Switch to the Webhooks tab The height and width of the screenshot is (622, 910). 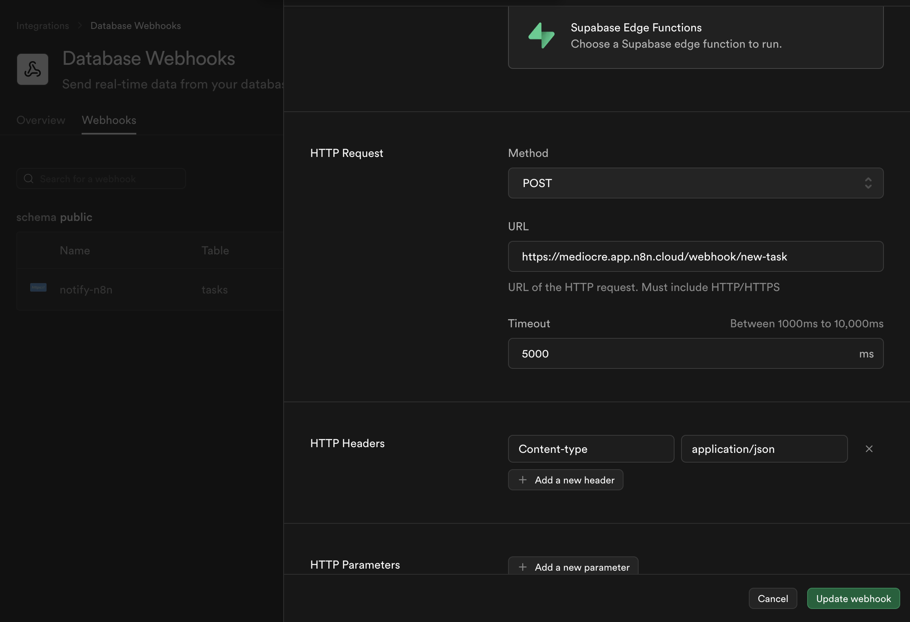[x=109, y=120]
